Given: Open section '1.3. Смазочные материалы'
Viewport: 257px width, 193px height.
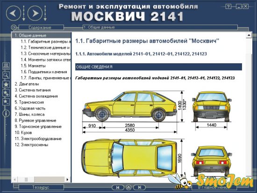Looking at the screenshot, I should [x=46, y=54].
